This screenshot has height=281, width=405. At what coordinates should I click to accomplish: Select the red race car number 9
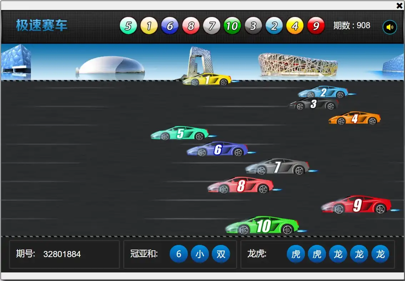pyautogui.click(x=357, y=205)
